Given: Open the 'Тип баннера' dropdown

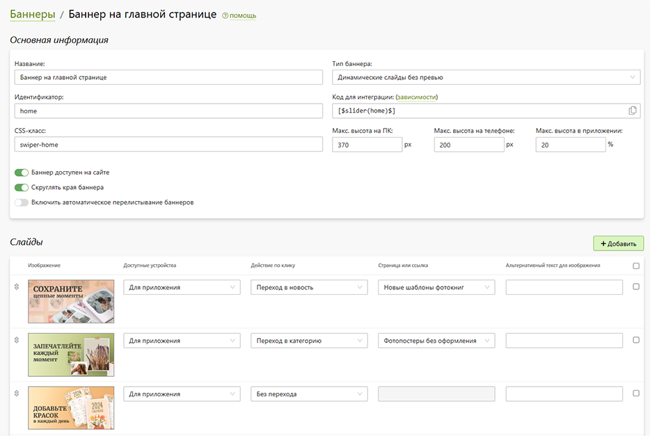Looking at the screenshot, I should pyautogui.click(x=486, y=77).
